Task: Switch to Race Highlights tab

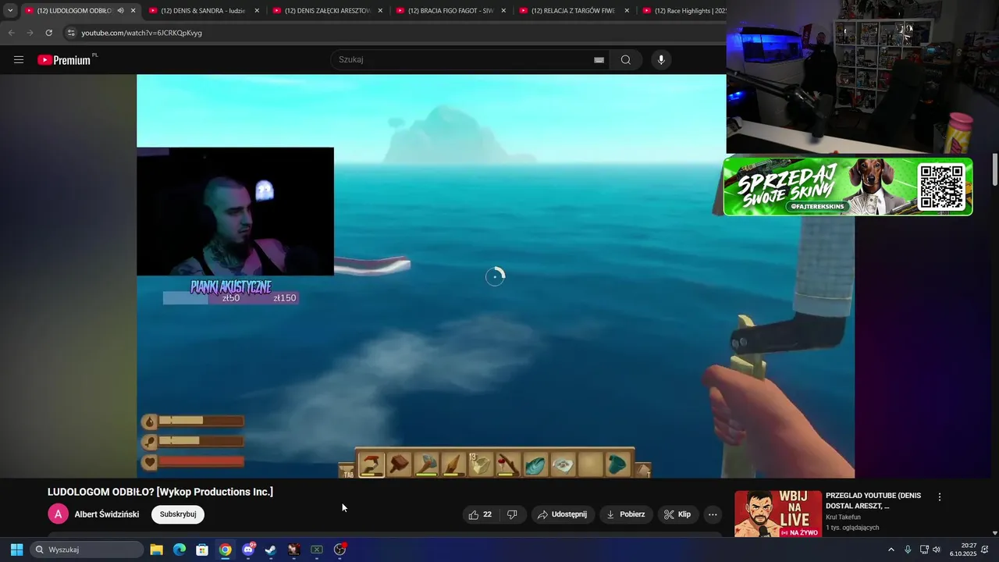Action: pos(684,11)
